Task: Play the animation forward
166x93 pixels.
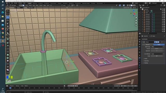Action: coord(74,86)
